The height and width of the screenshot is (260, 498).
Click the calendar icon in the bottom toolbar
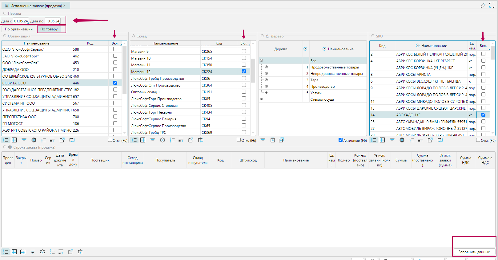point(23,252)
